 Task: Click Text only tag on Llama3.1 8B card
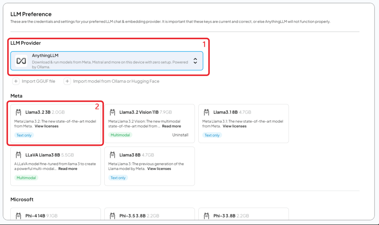tap(212, 135)
